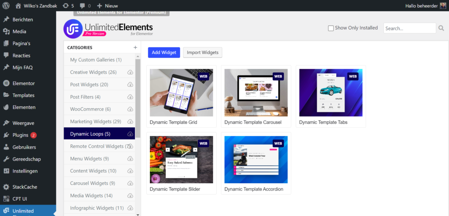
Task: Select Menu Widgets (9) category
Action: tap(100, 159)
